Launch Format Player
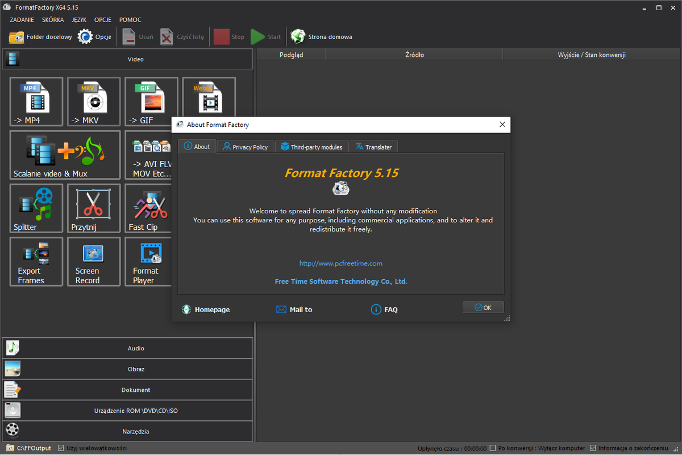 (x=148, y=262)
